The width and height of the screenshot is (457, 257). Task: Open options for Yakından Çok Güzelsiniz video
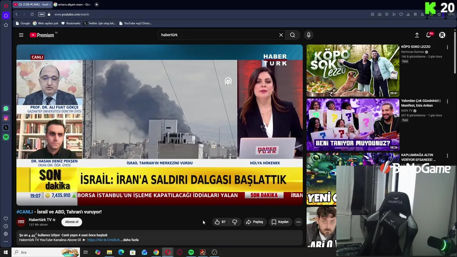[447, 101]
